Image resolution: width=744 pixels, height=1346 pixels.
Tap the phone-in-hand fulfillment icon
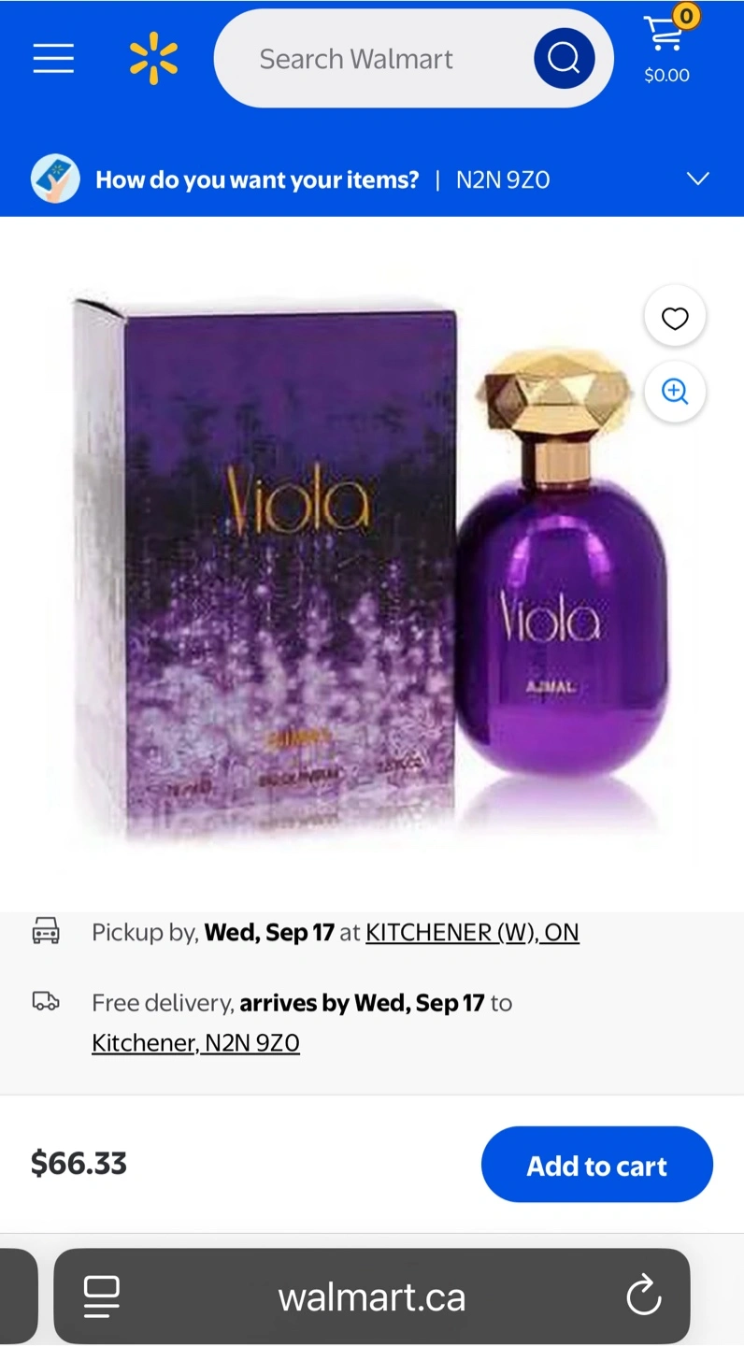pos(54,179)
